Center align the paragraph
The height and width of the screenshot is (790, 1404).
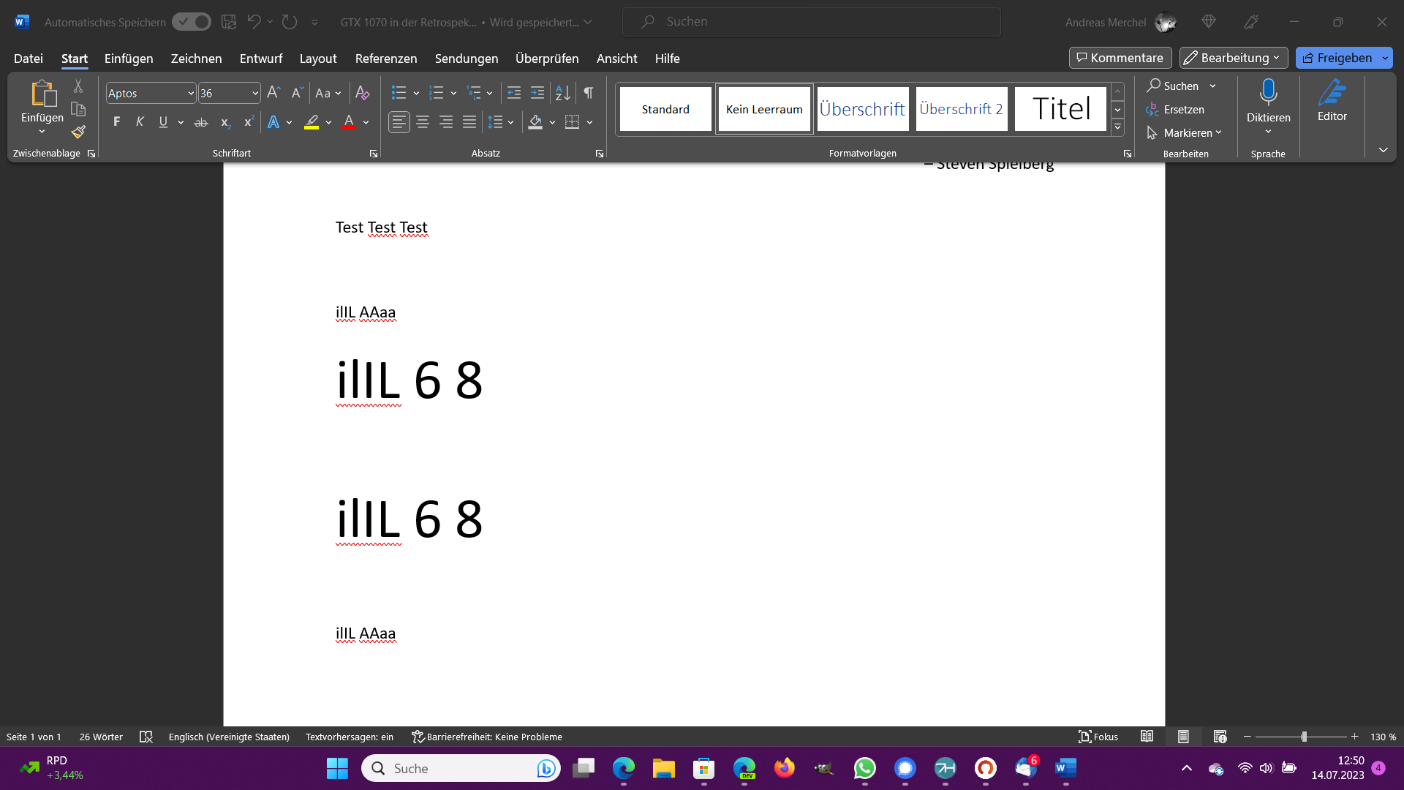(x=423, y=122)
